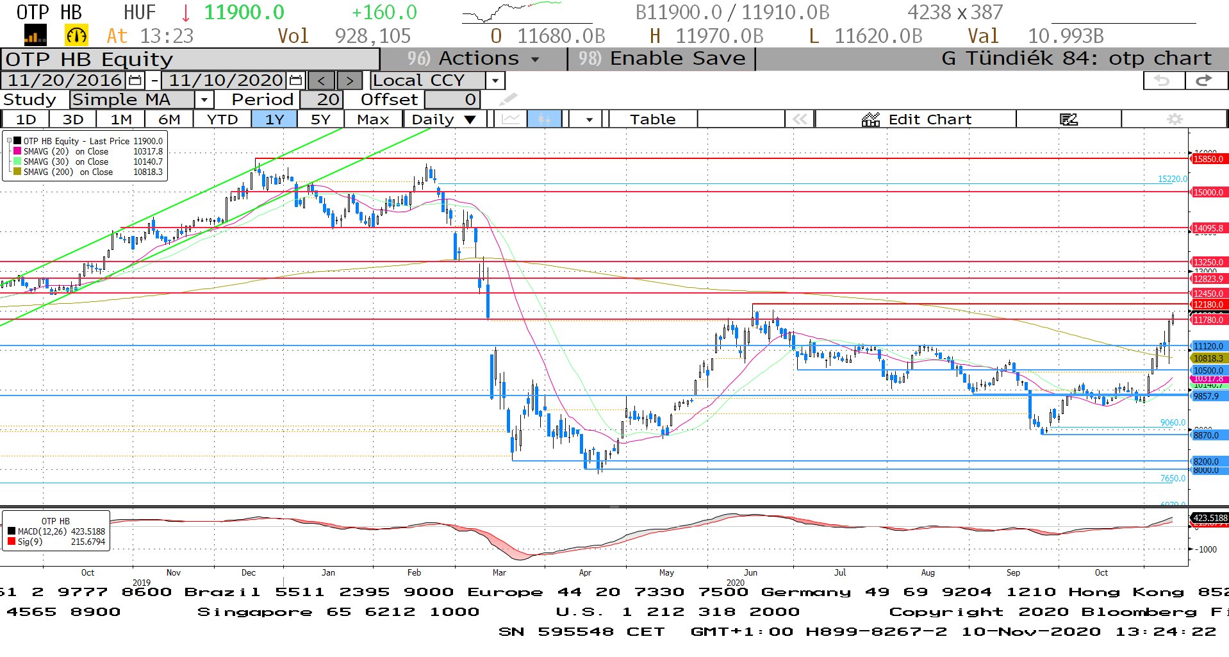Viewport: 1229px width, 657px height.
Task: Click the 14095.8 price level label
Action: [x=1208, y=228]
